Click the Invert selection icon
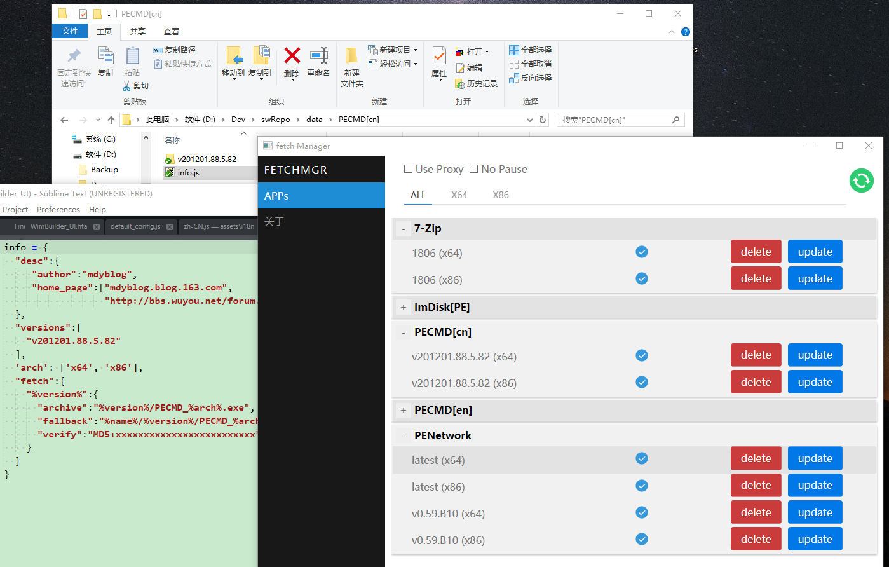Image resolution: width=889 pixels, height=567 pixels. pyautogui.click(x=514, y=78)
